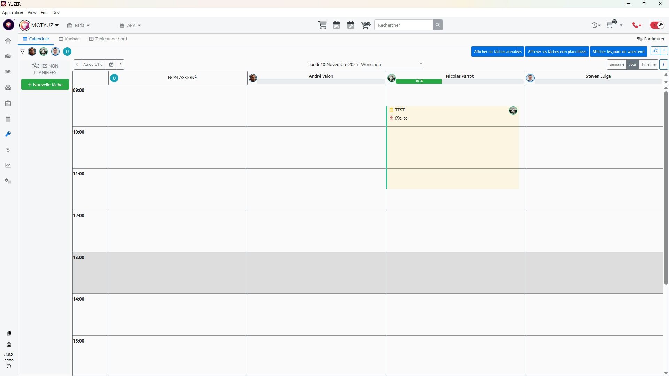The height and width of the screenshot is (376, 669).
Task: Switch to the Kanban tab
Action: [x=69, y=39]
